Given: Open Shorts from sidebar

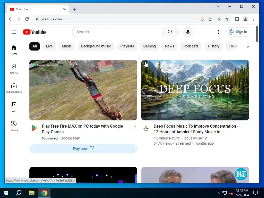Looking at the screenshot, I should point(14,69).
